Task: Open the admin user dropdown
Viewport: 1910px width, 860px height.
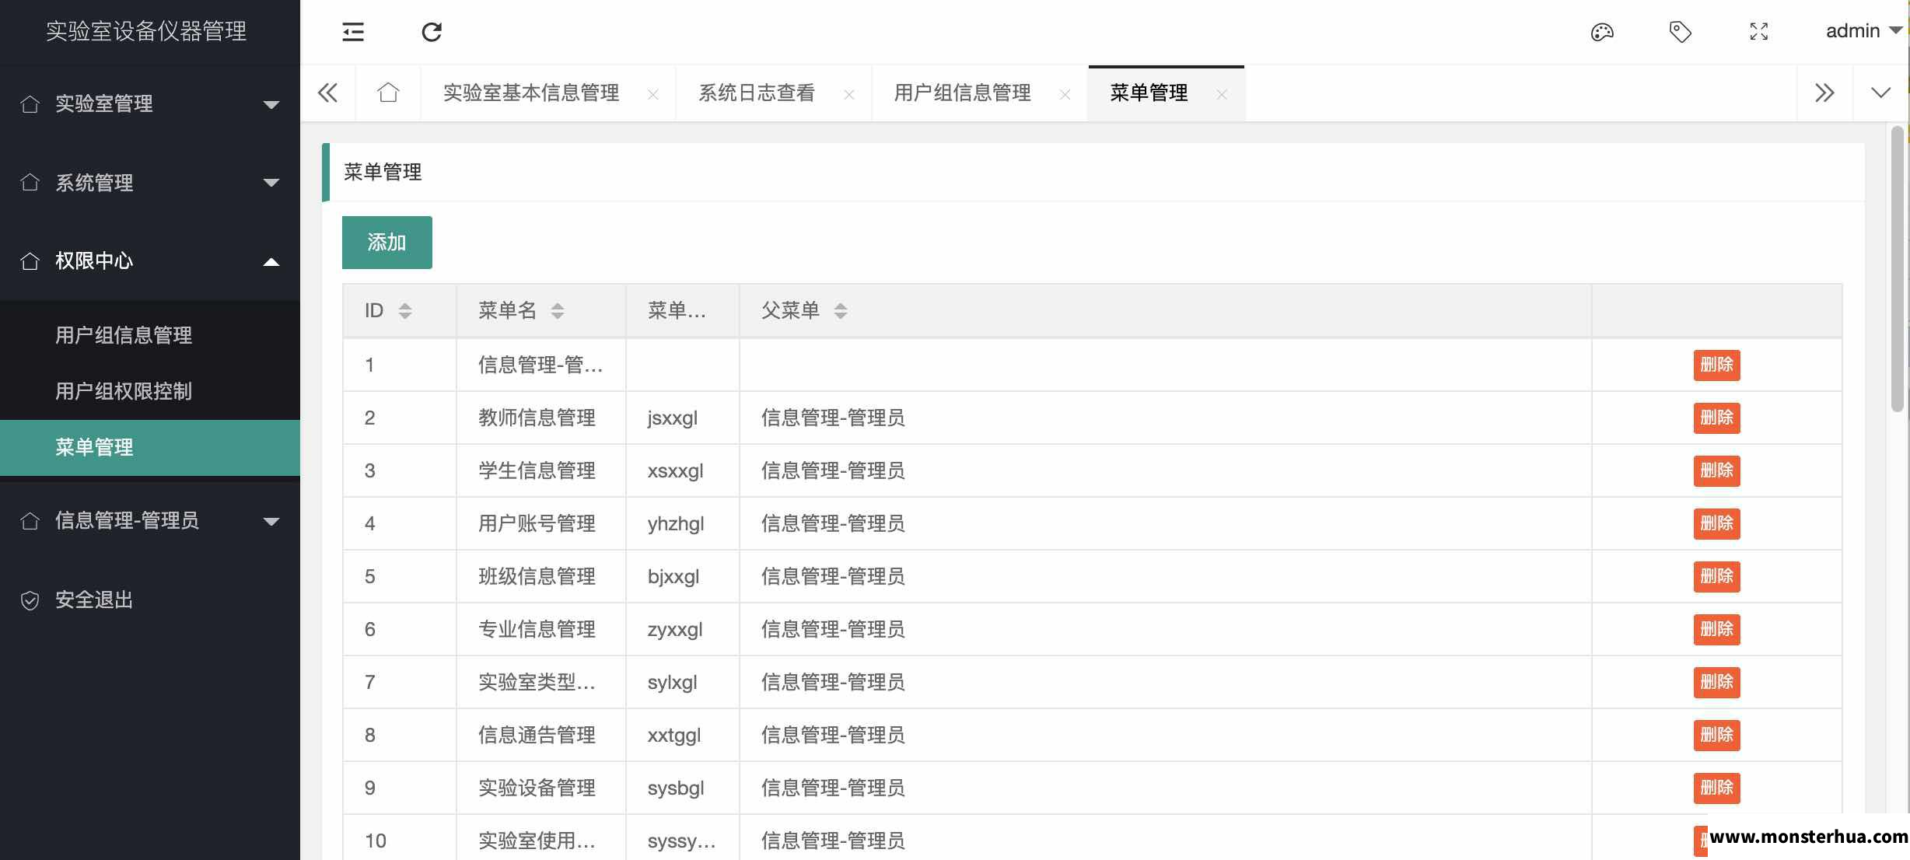Action: point(1863,31)
